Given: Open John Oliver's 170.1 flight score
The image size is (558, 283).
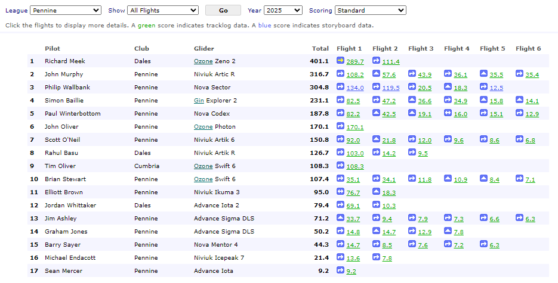Looking at the screenshot, I should click(355, 127).
